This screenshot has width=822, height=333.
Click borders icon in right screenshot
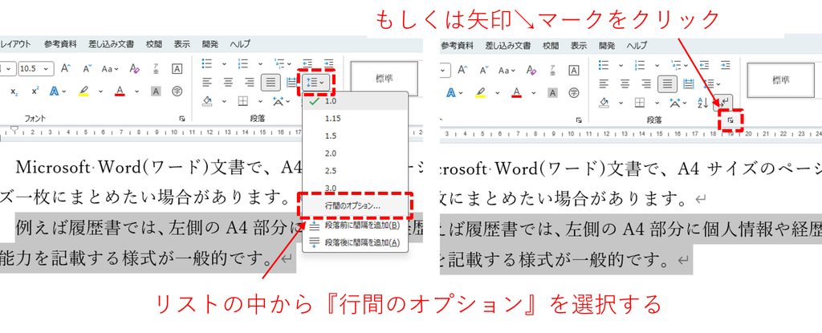click(640, 102)
